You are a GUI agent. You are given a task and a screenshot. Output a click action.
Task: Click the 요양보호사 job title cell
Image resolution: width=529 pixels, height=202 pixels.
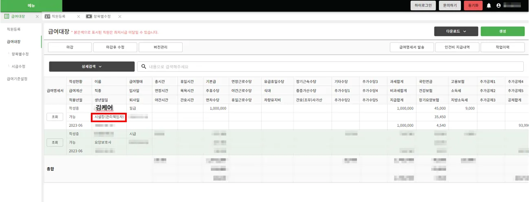pyautogui.click(x=102, y=143)
